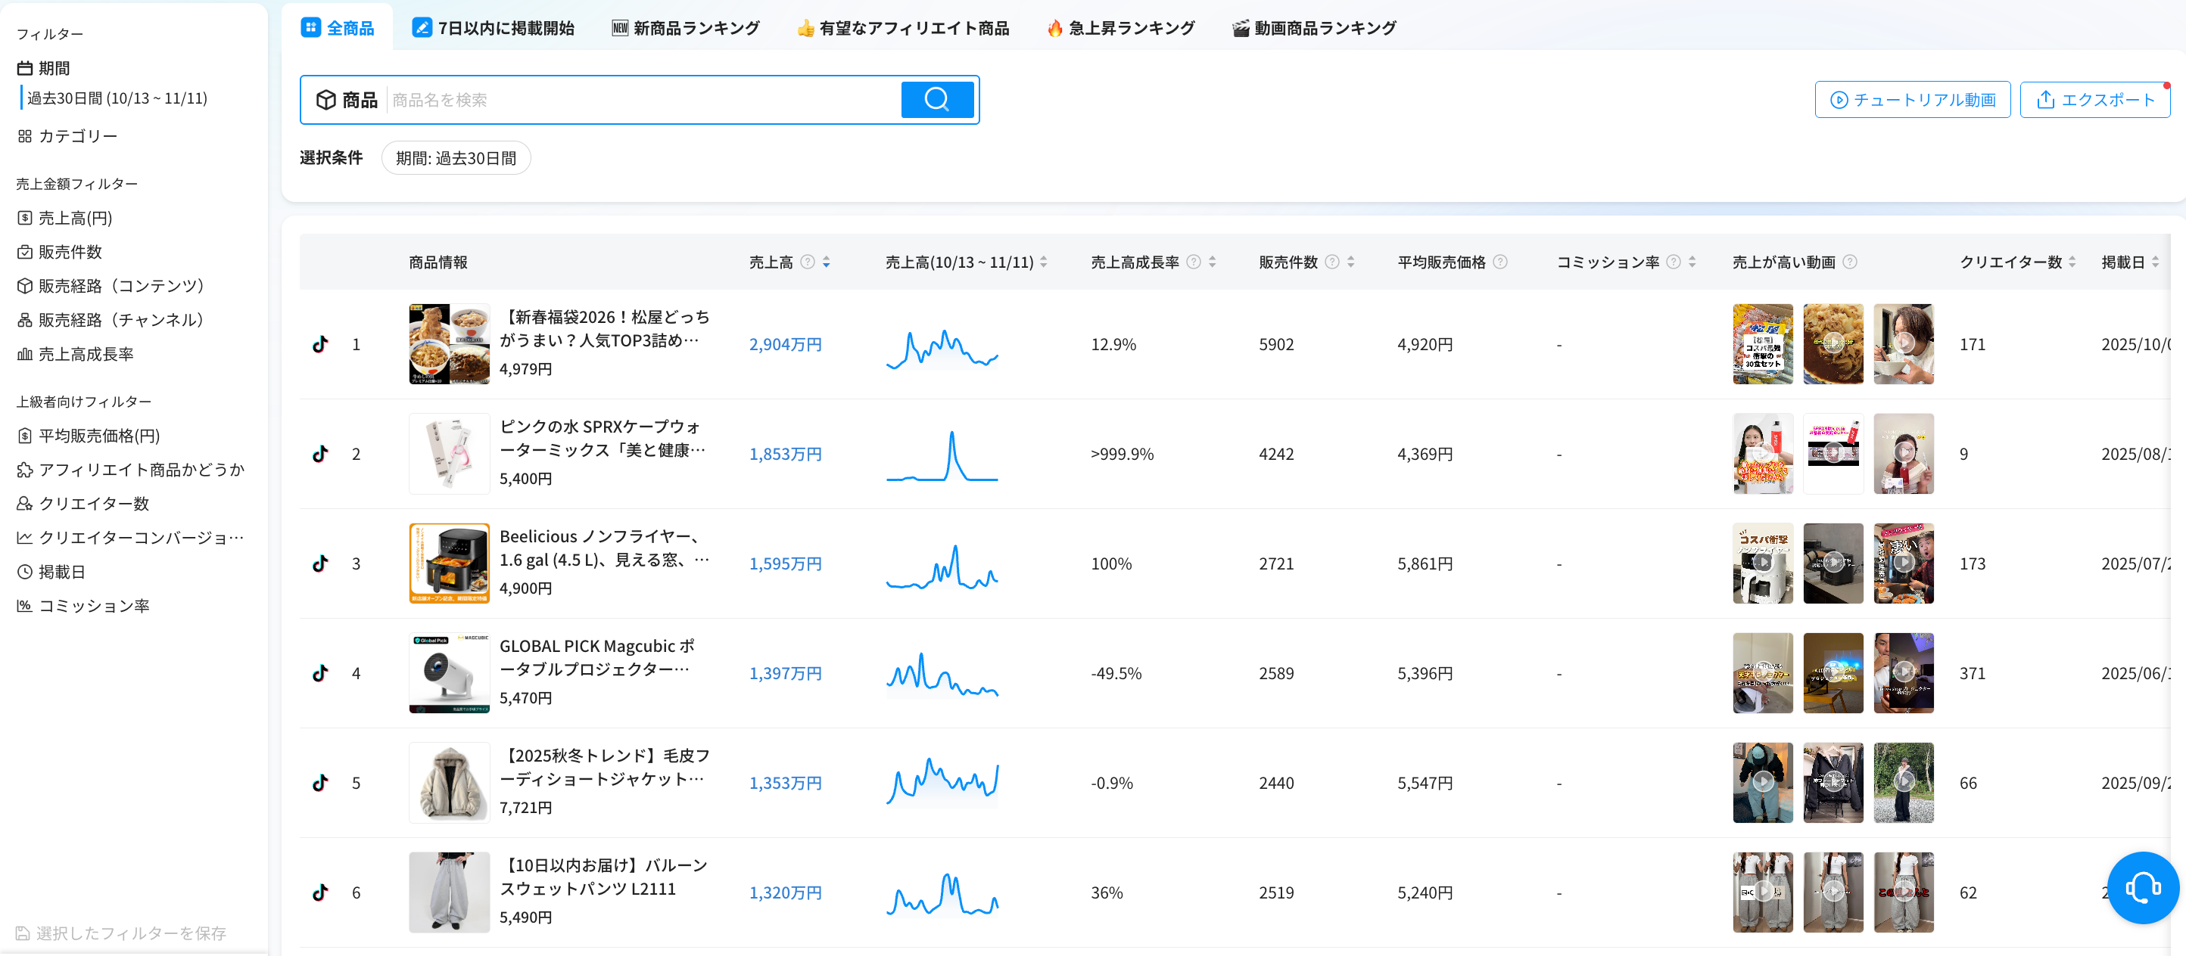Viewport: 2186px width, 956px height.
Task: Sort by 販売件数 column arrows
Action: click(x=1351, y=262)
